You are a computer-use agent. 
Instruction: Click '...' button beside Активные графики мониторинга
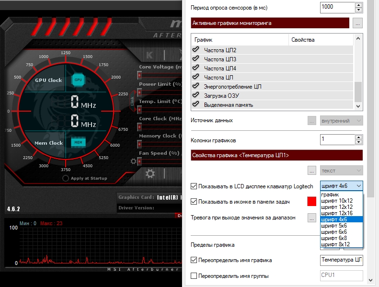coord(357,23)
